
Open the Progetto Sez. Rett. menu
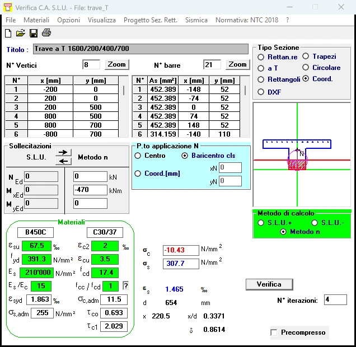tap(151, 20)
